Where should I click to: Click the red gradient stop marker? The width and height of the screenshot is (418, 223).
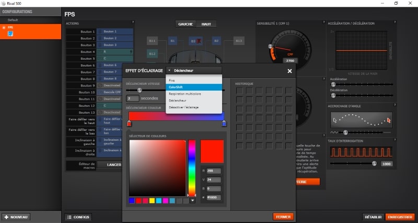pos(129,124)
